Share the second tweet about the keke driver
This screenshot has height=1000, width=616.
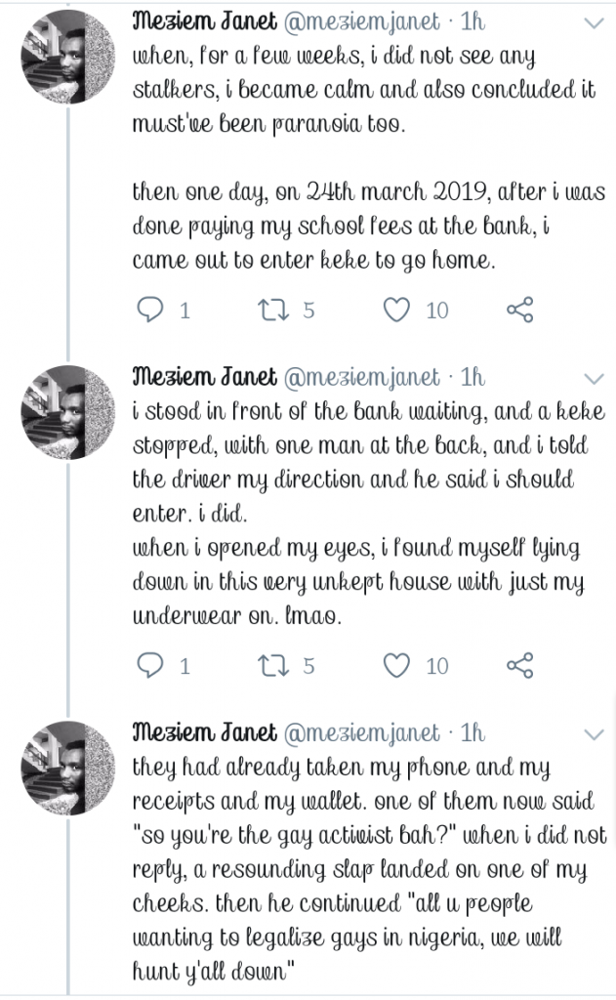click(x=519, y=666)
